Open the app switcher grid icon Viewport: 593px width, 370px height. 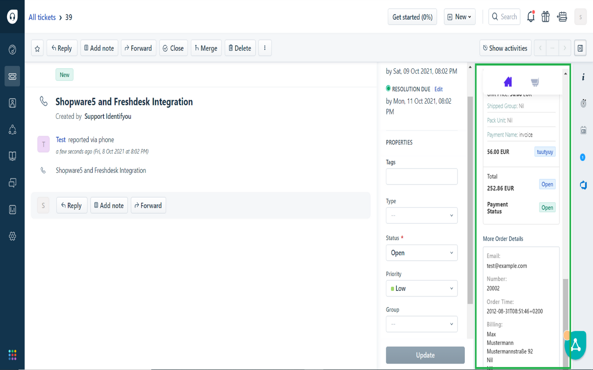tap(12, 355)
